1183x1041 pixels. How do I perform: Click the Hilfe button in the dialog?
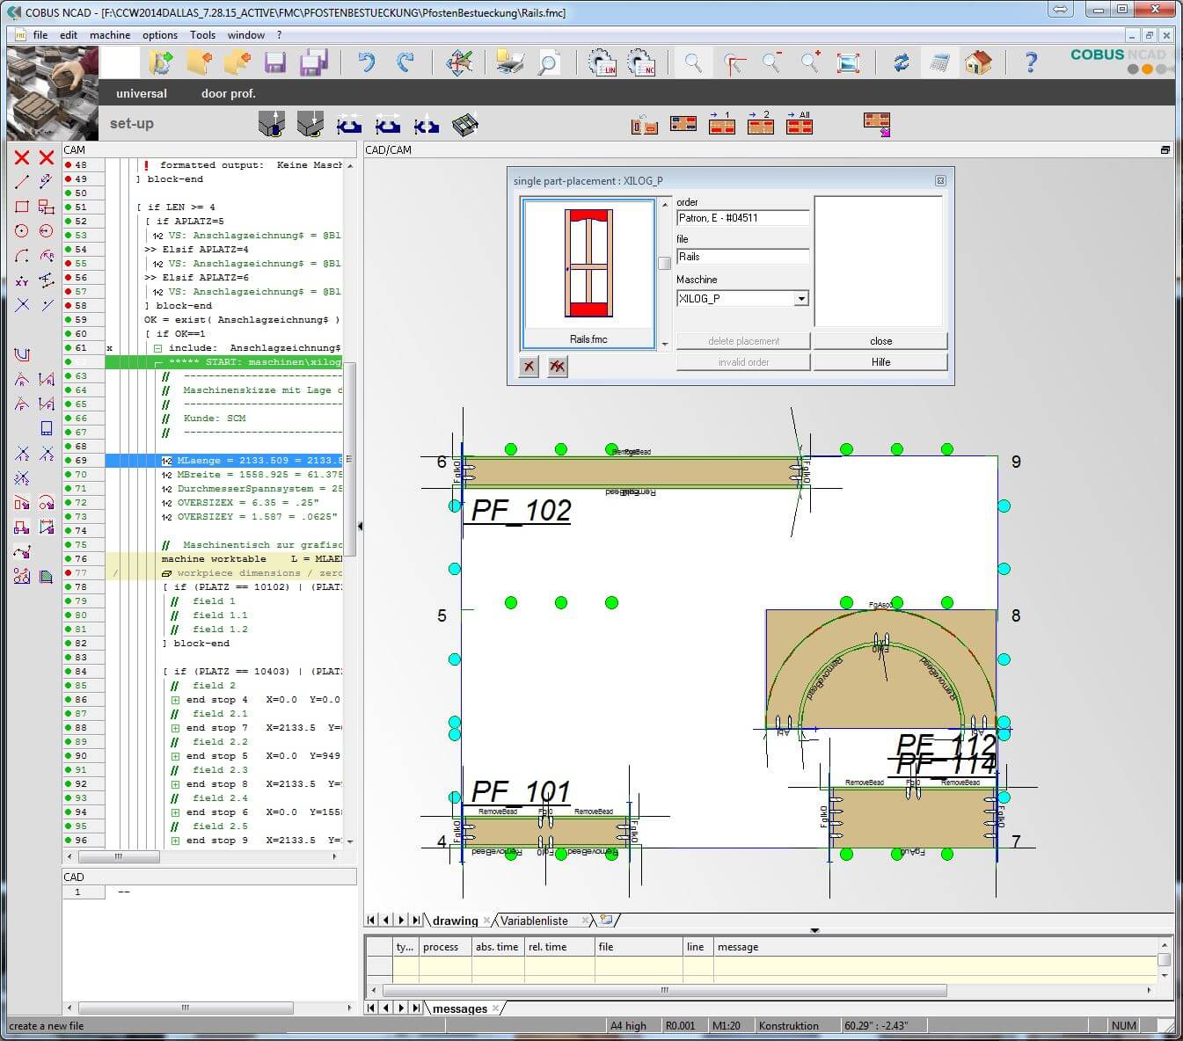click(x=880, y=362)
